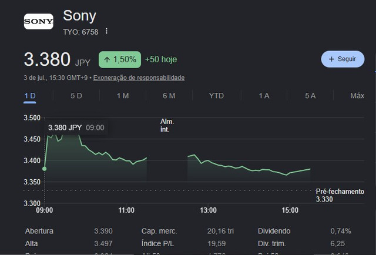Switch to the 5 D chart range
This screenshot has width=376, height=255.
pyautogui.click(x=76, y=96)
